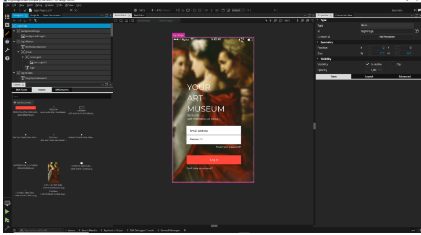The image size is (421, 235).
Task: Collapse the Geometry section
Action: (318, 42)
